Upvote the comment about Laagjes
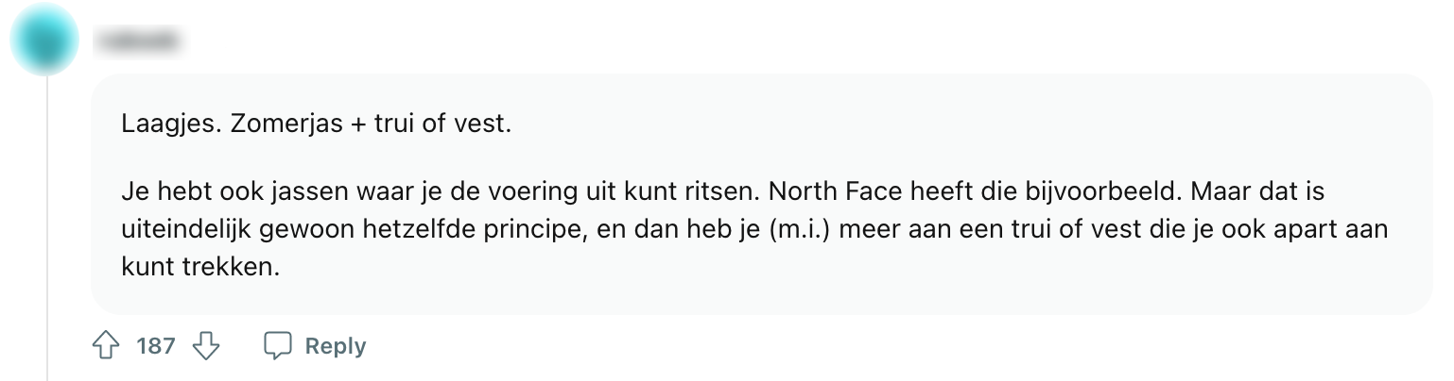This screenshot has width=1454, height=381. click(106, 346)
